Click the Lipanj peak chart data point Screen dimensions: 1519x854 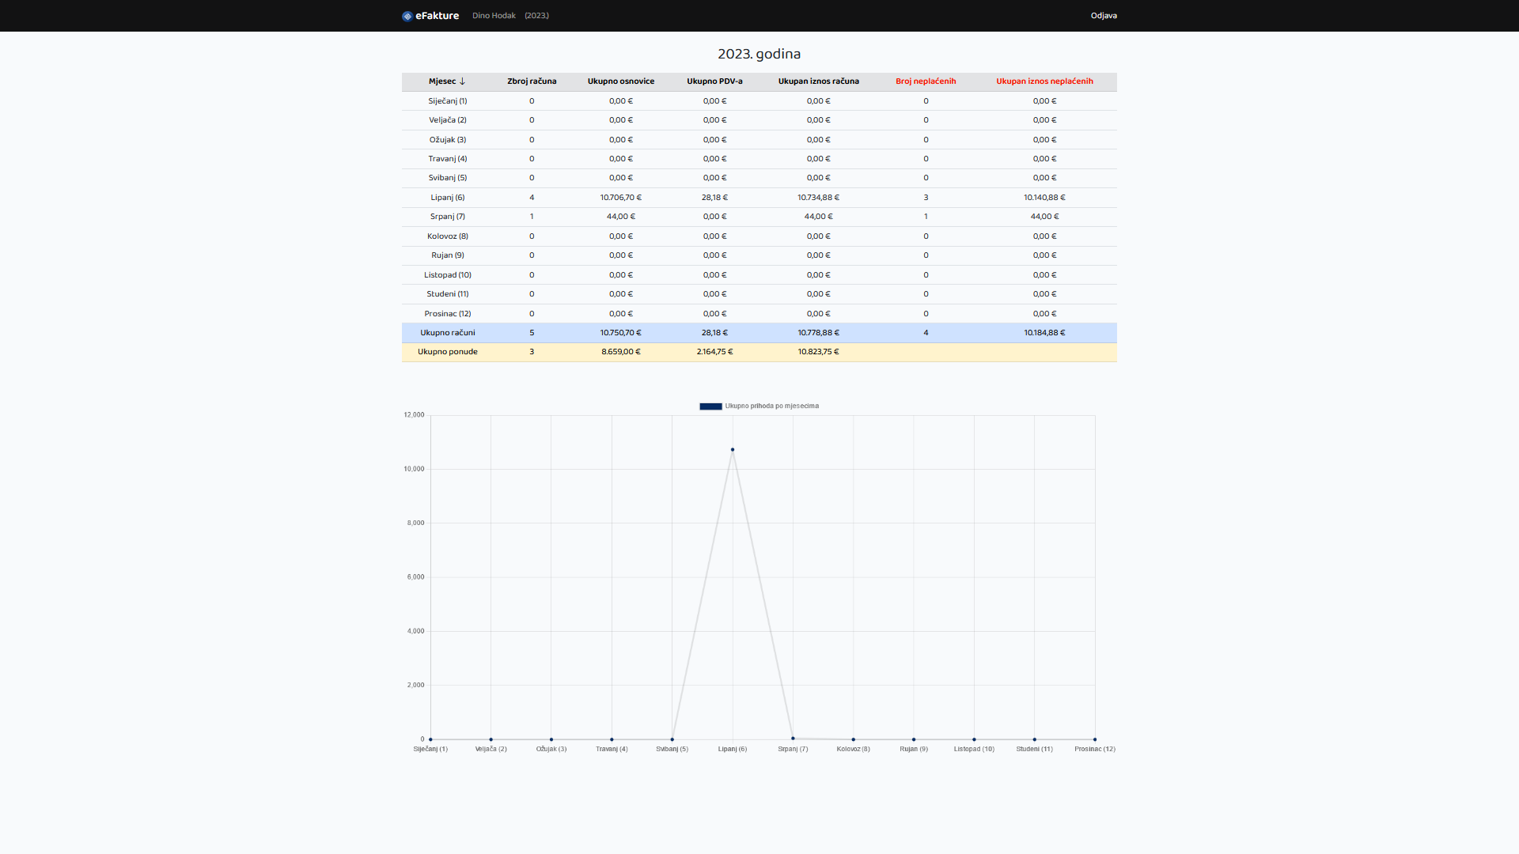[733, 450]
